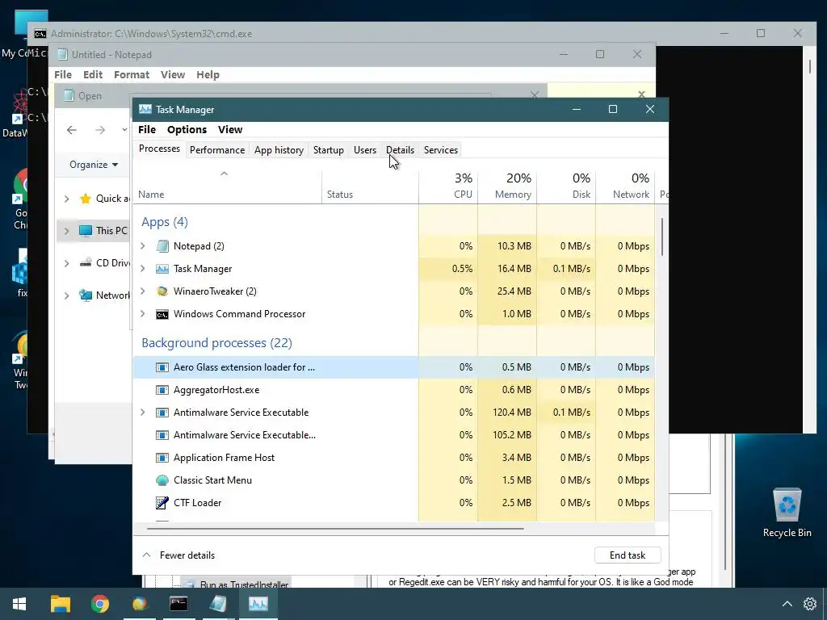Click the Task Manager taskbar icon

coord(258,604)
